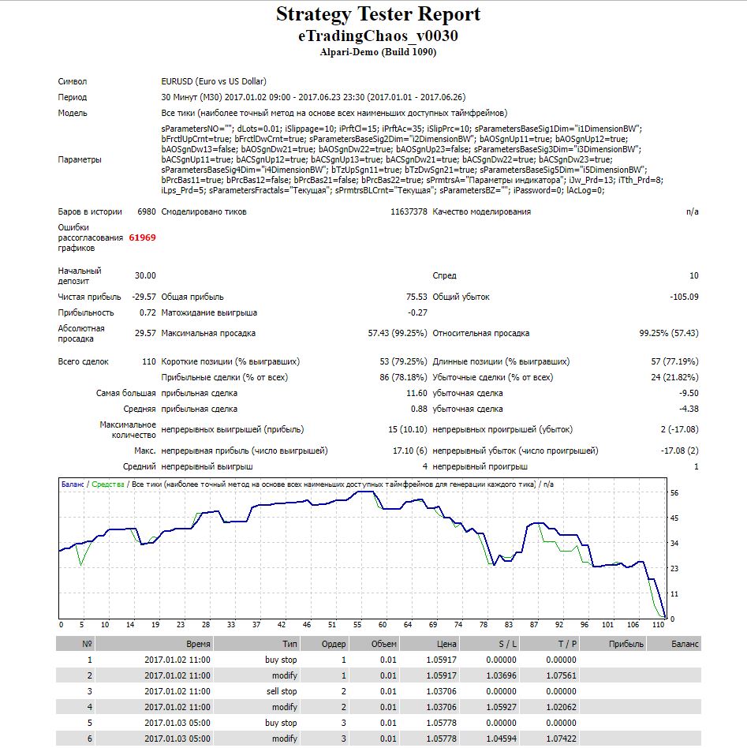Click the relative drawdown value '99.25% (57.43)'
Viewport: 747px width, 748px height.
pos(669,334)
